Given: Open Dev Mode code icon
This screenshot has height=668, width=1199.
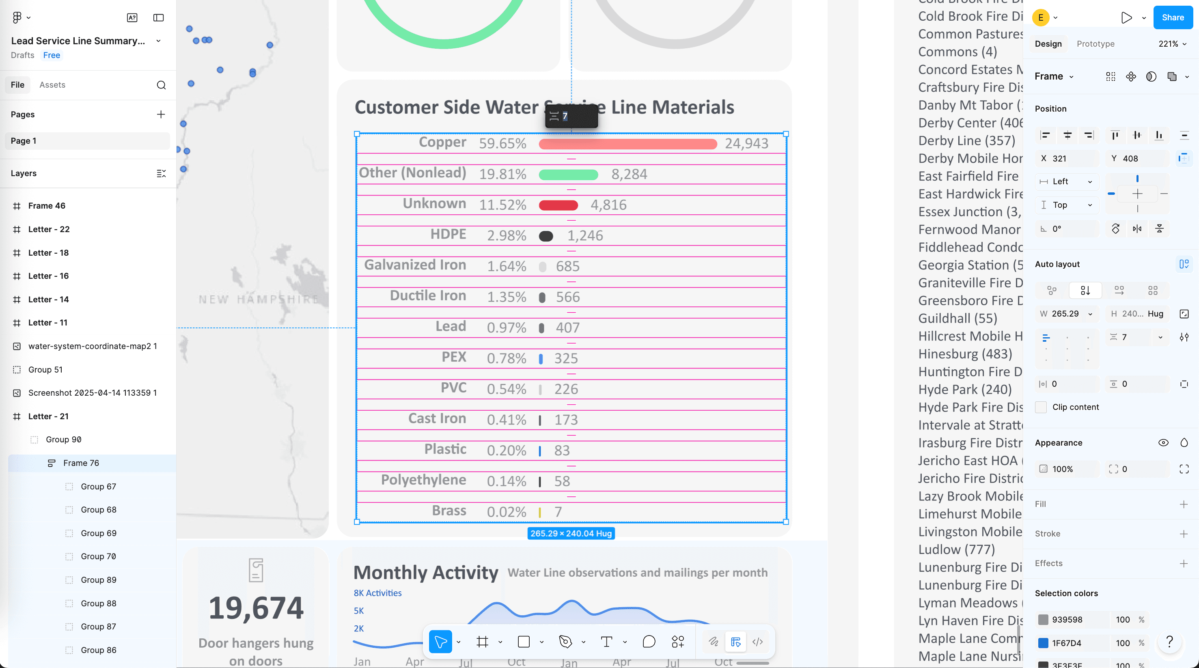Looking at the screenshot, I should (757, 642).
